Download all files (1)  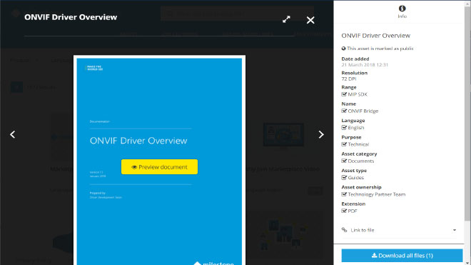tap(402, 256)
